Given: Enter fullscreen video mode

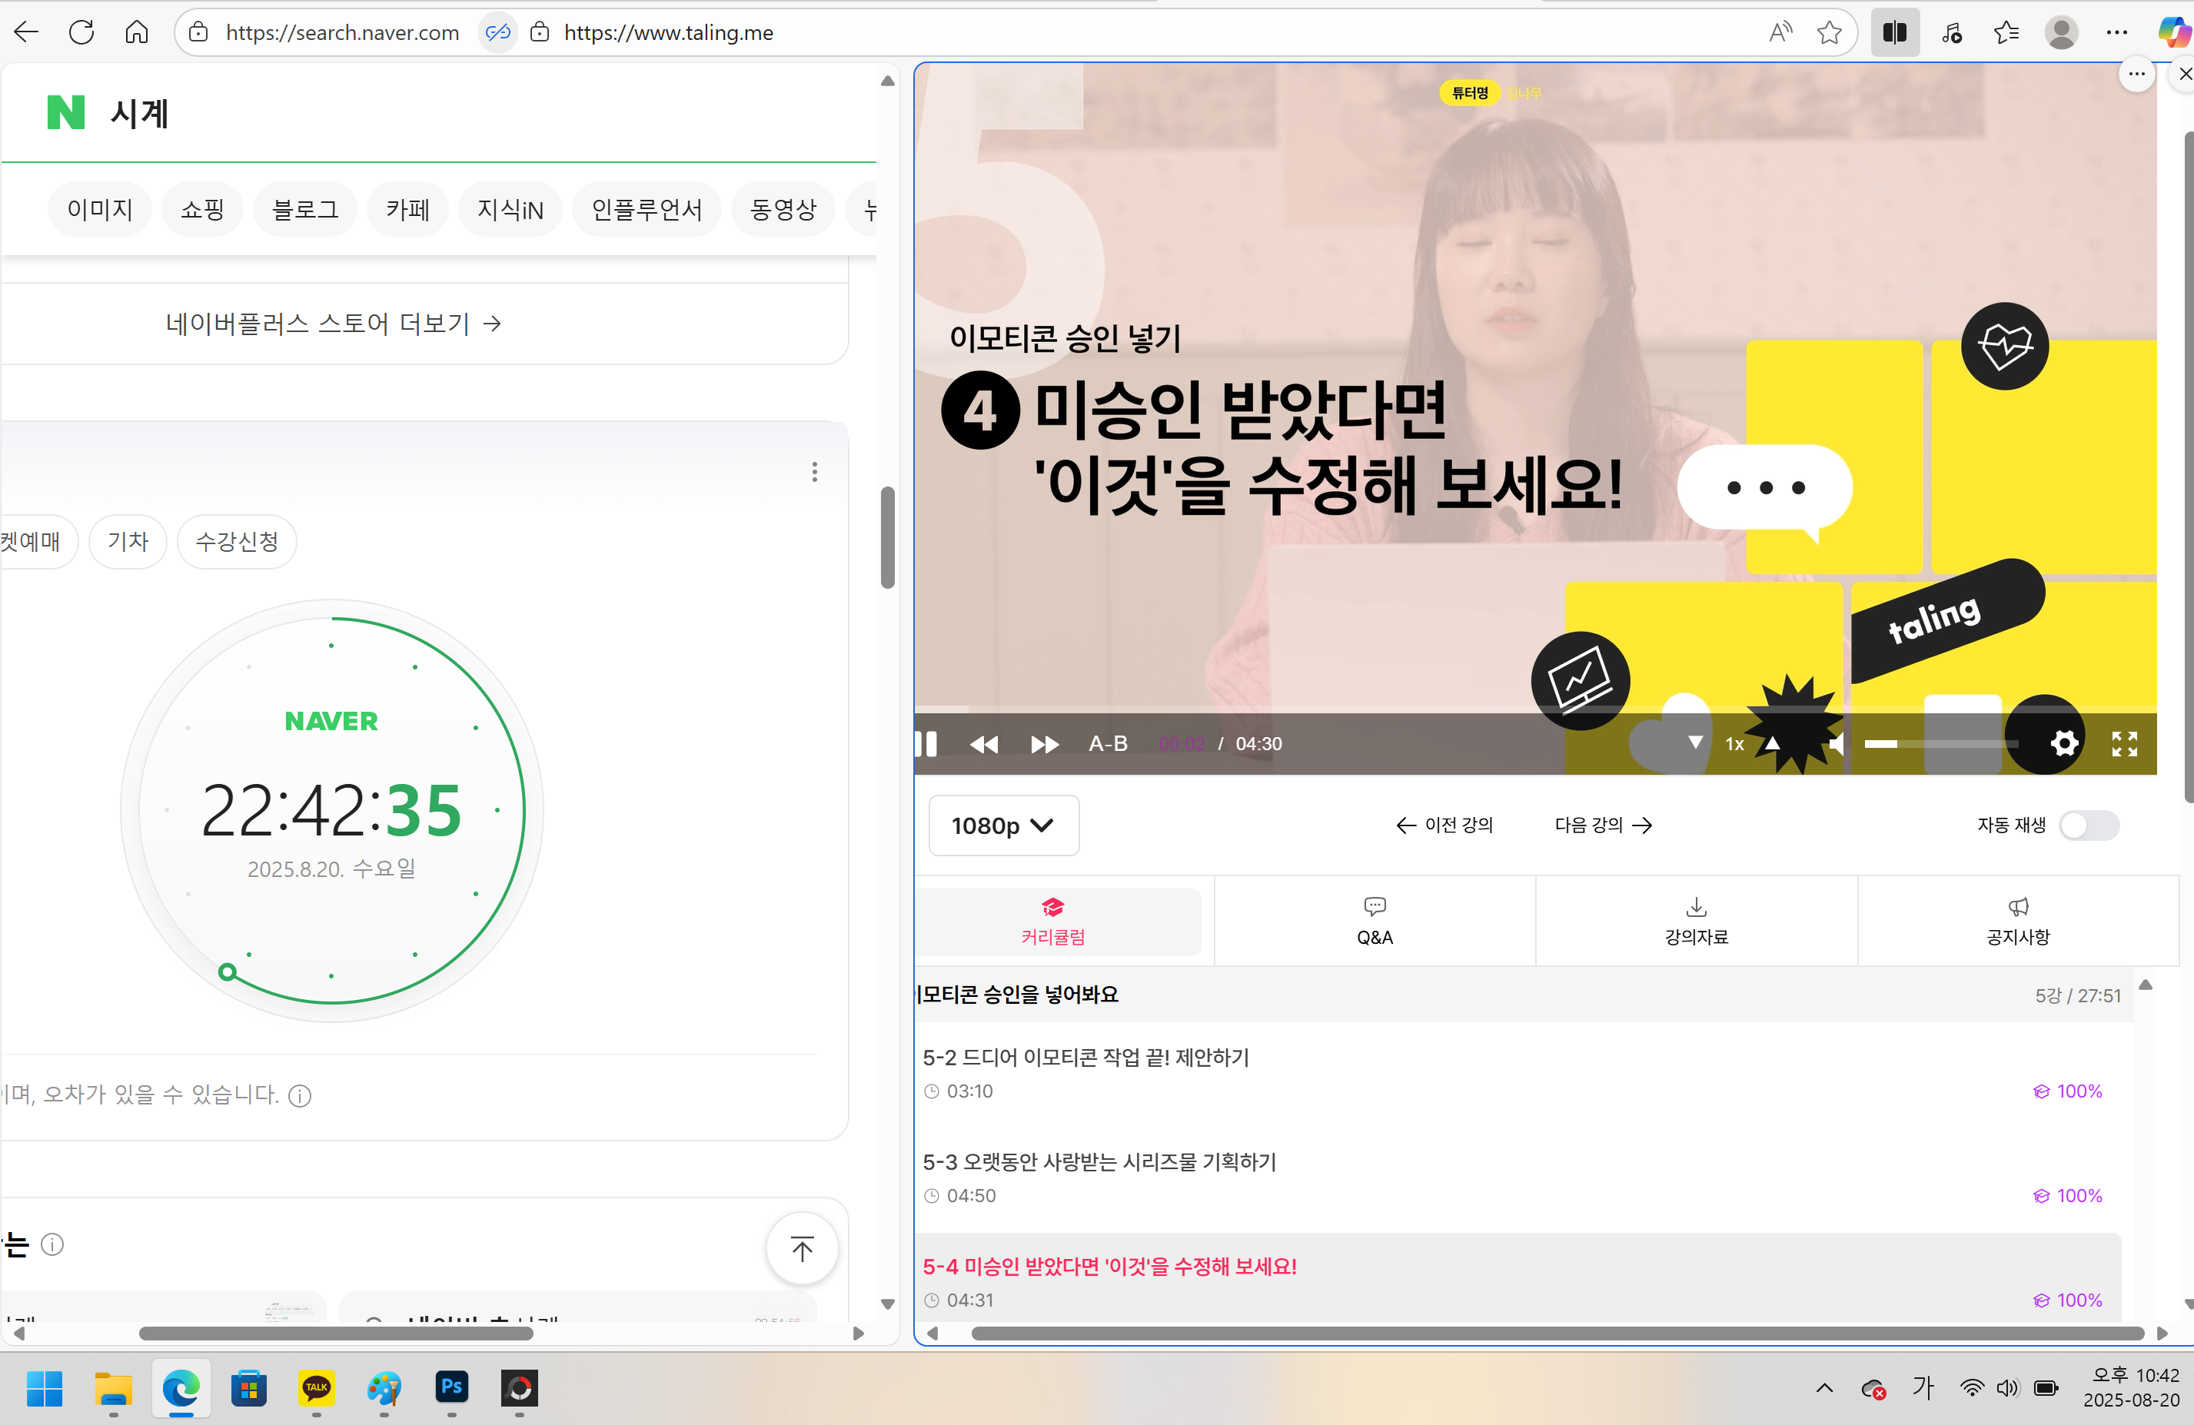Looking at the screenshot, I should point(2124,743).
